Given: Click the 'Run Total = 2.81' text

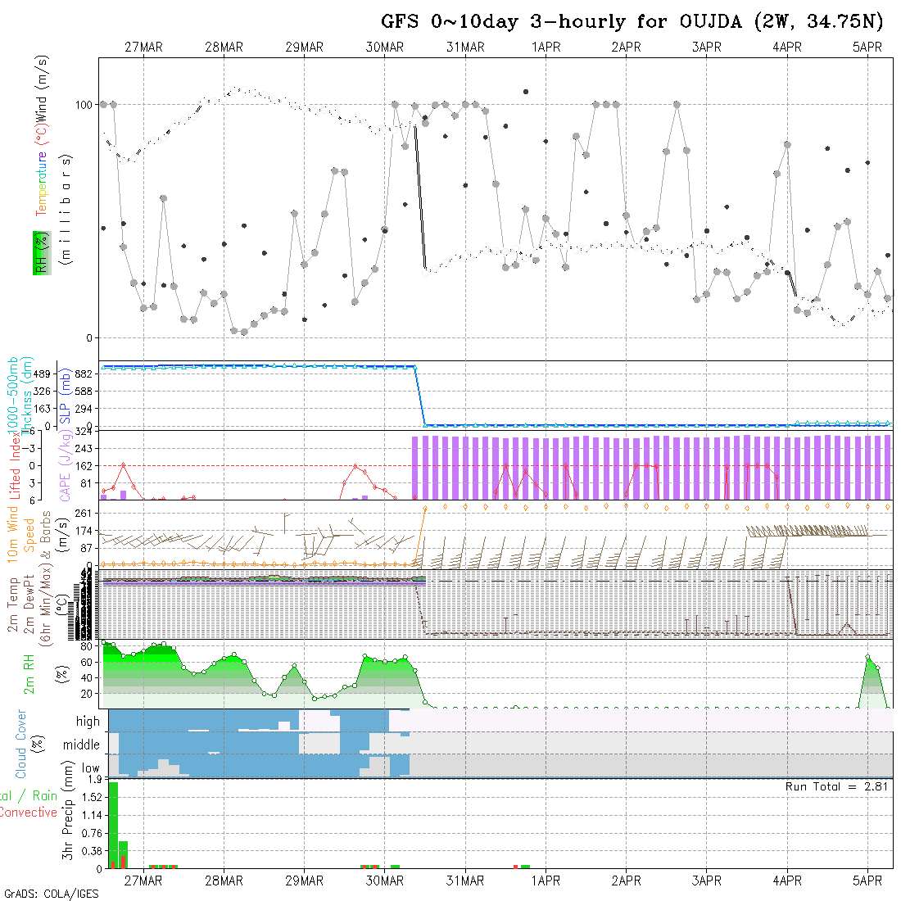Looking at the screenshot, I should pyautogui.click(x=836, y=786).
